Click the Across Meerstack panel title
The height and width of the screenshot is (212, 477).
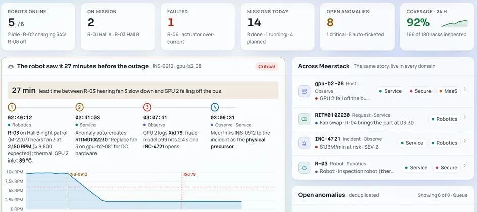(324, 66)
